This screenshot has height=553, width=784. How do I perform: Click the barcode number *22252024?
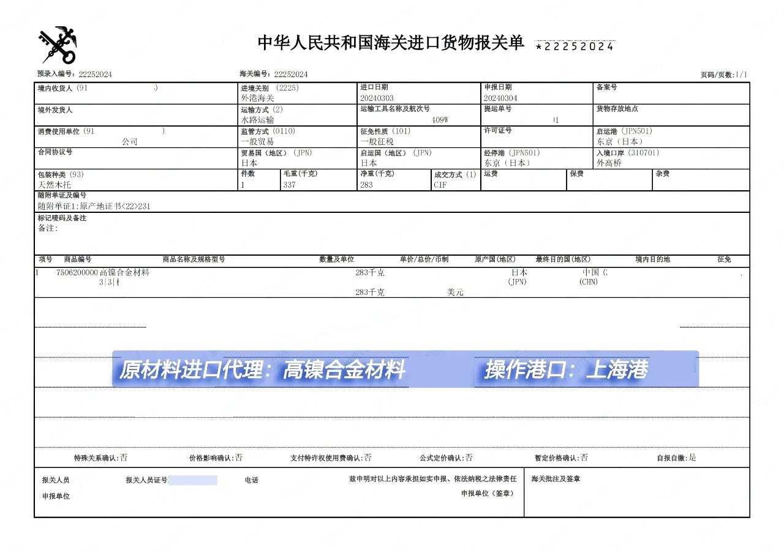pos(575,45)
